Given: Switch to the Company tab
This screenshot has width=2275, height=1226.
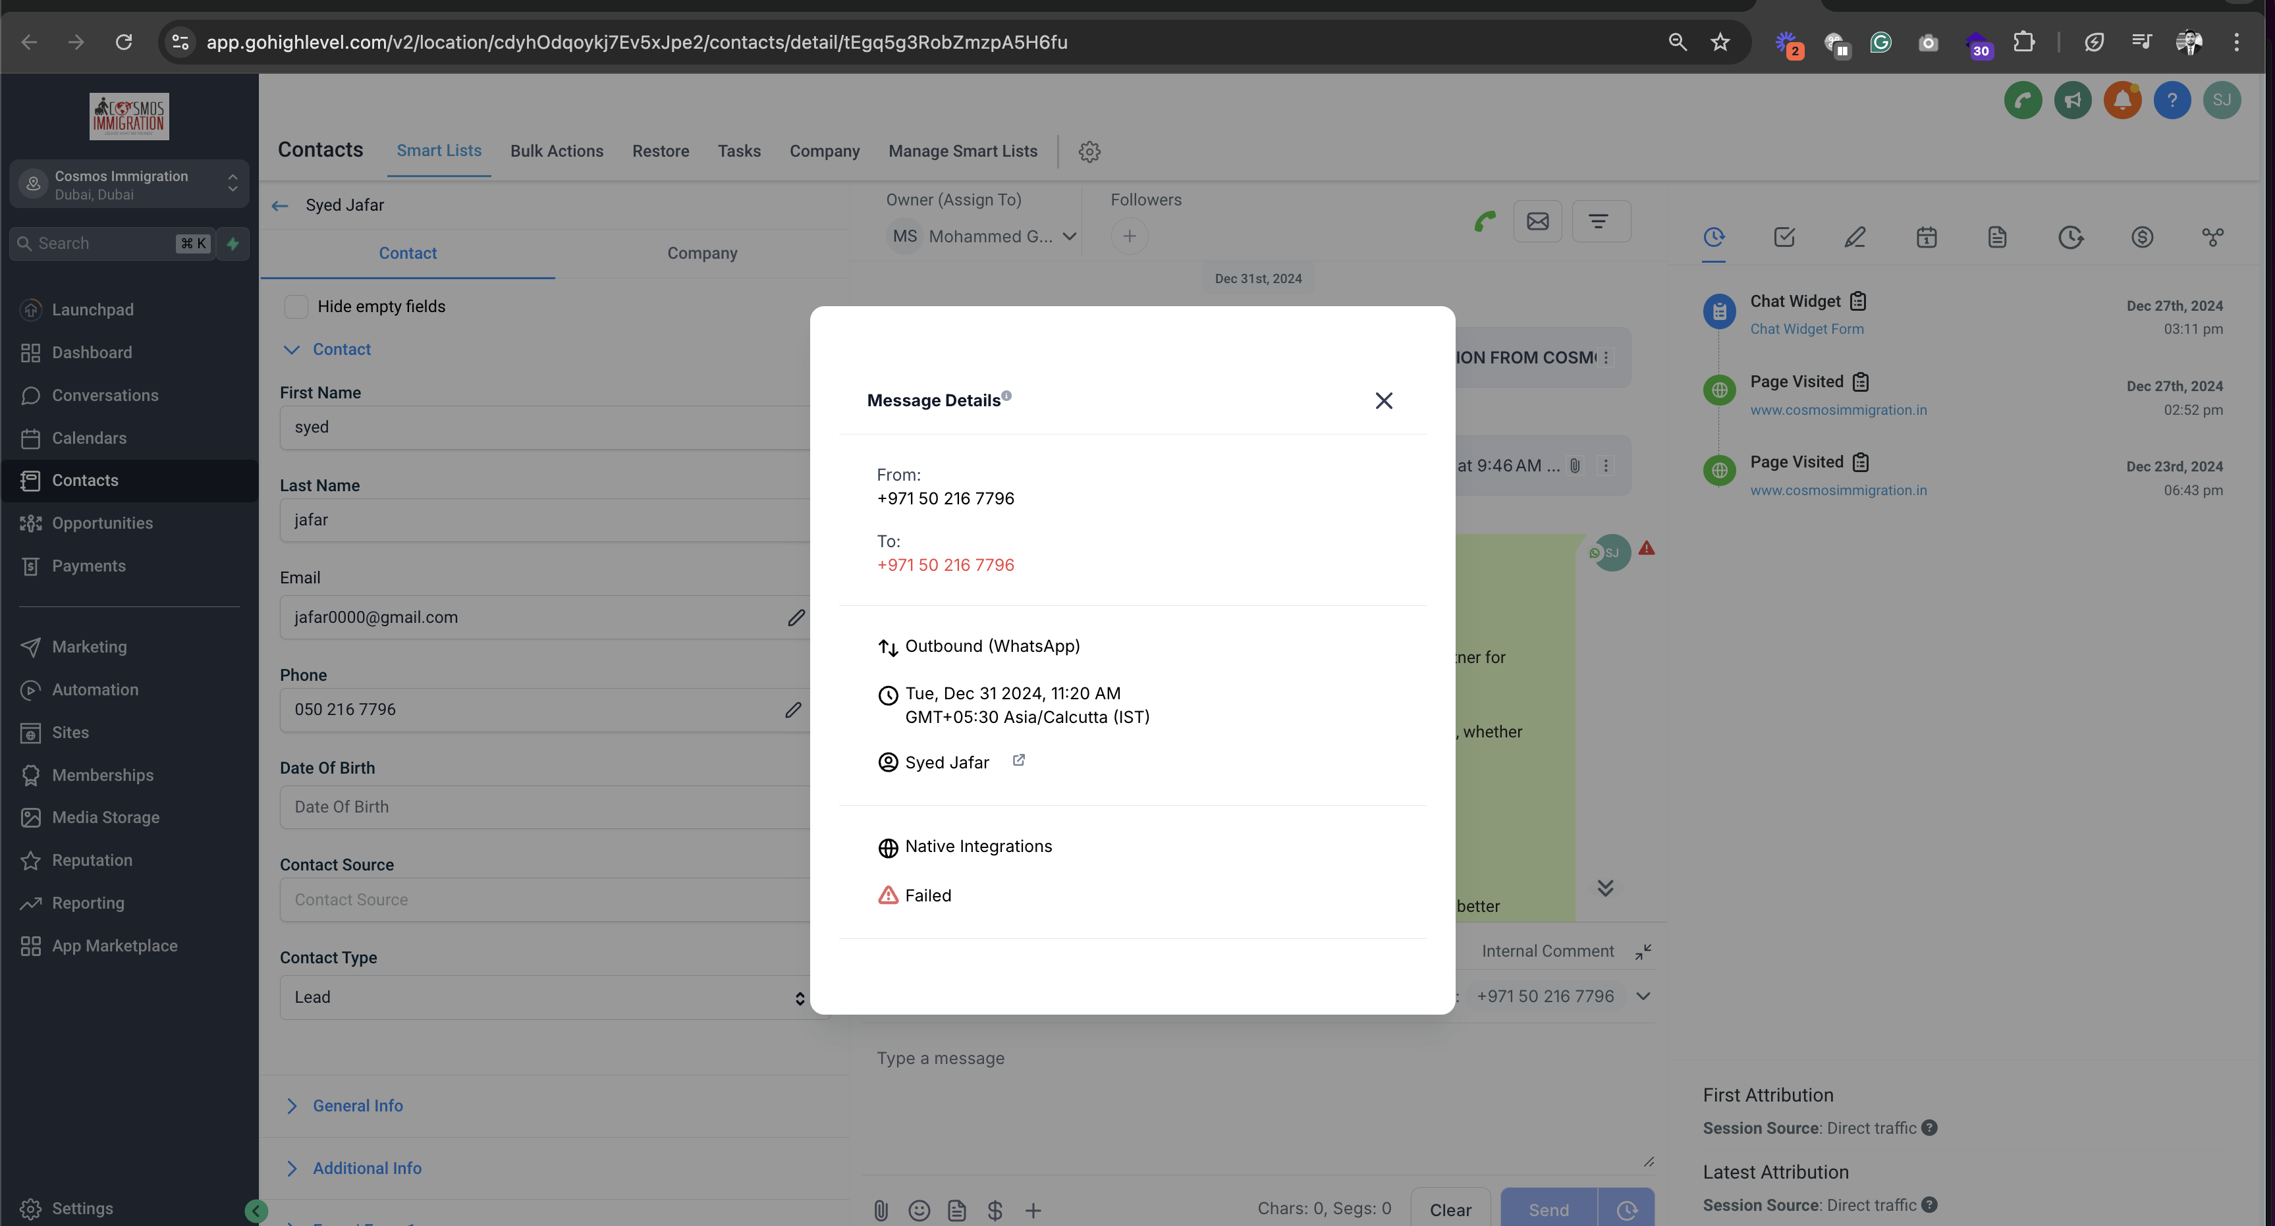Looking at the screenshot, I should coord(702,253).
